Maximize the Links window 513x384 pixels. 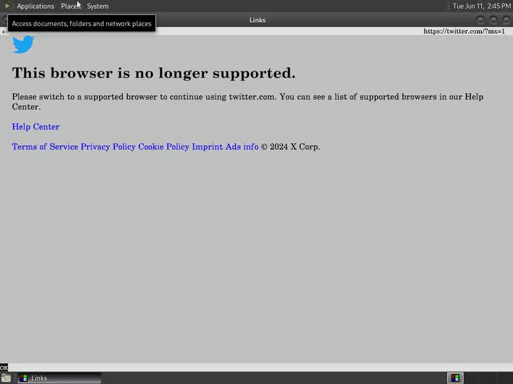493,20
